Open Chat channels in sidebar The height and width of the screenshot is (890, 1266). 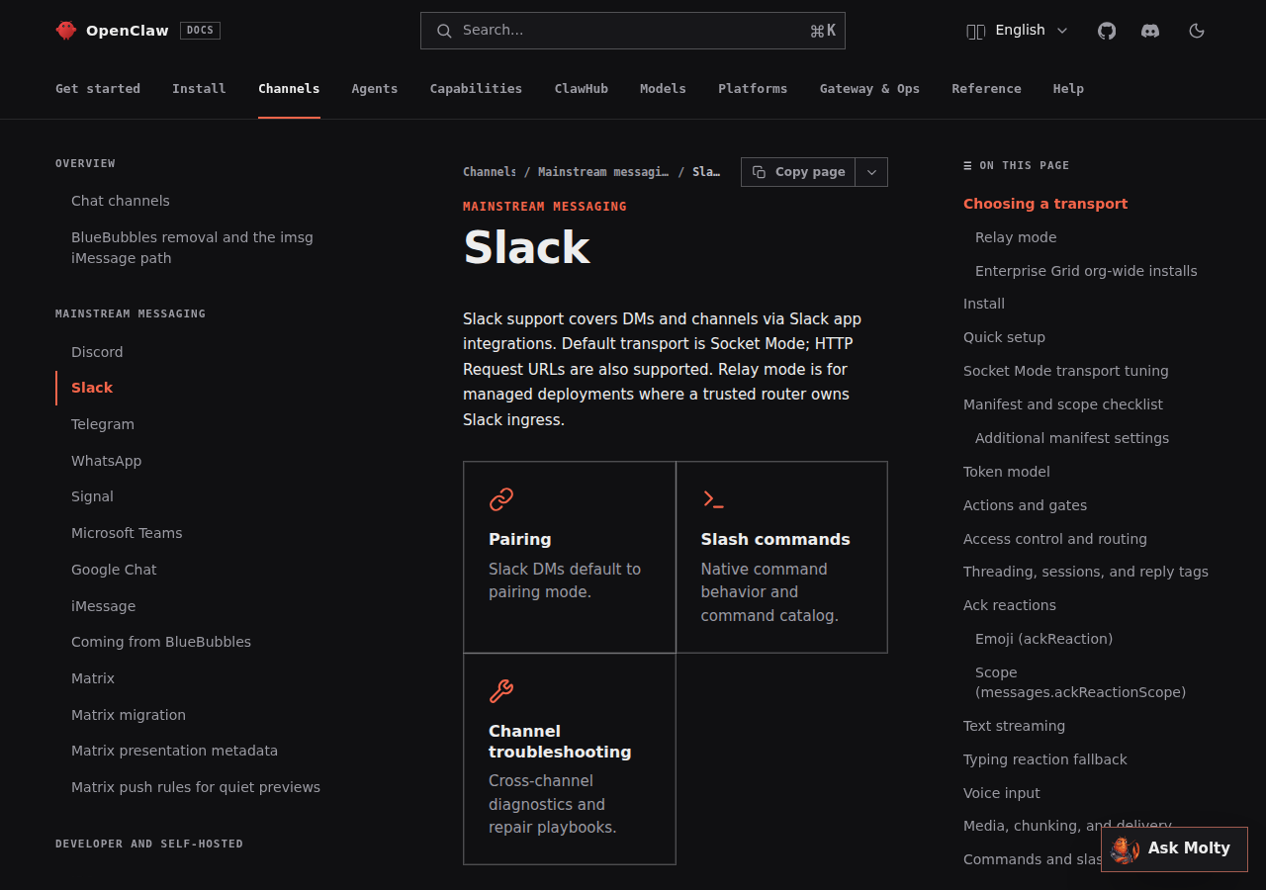(x=121, y=201)
